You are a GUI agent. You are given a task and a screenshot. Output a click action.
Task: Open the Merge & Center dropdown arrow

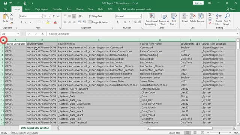click(111, 22)
